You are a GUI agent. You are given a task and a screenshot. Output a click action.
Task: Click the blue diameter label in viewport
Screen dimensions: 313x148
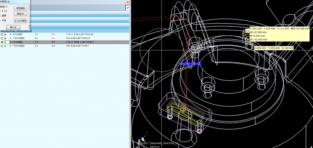click(x=191, y=64)
